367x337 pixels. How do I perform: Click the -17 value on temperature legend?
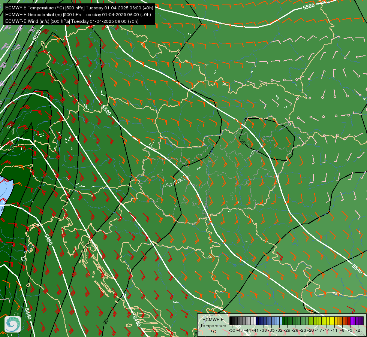[319, 331]
